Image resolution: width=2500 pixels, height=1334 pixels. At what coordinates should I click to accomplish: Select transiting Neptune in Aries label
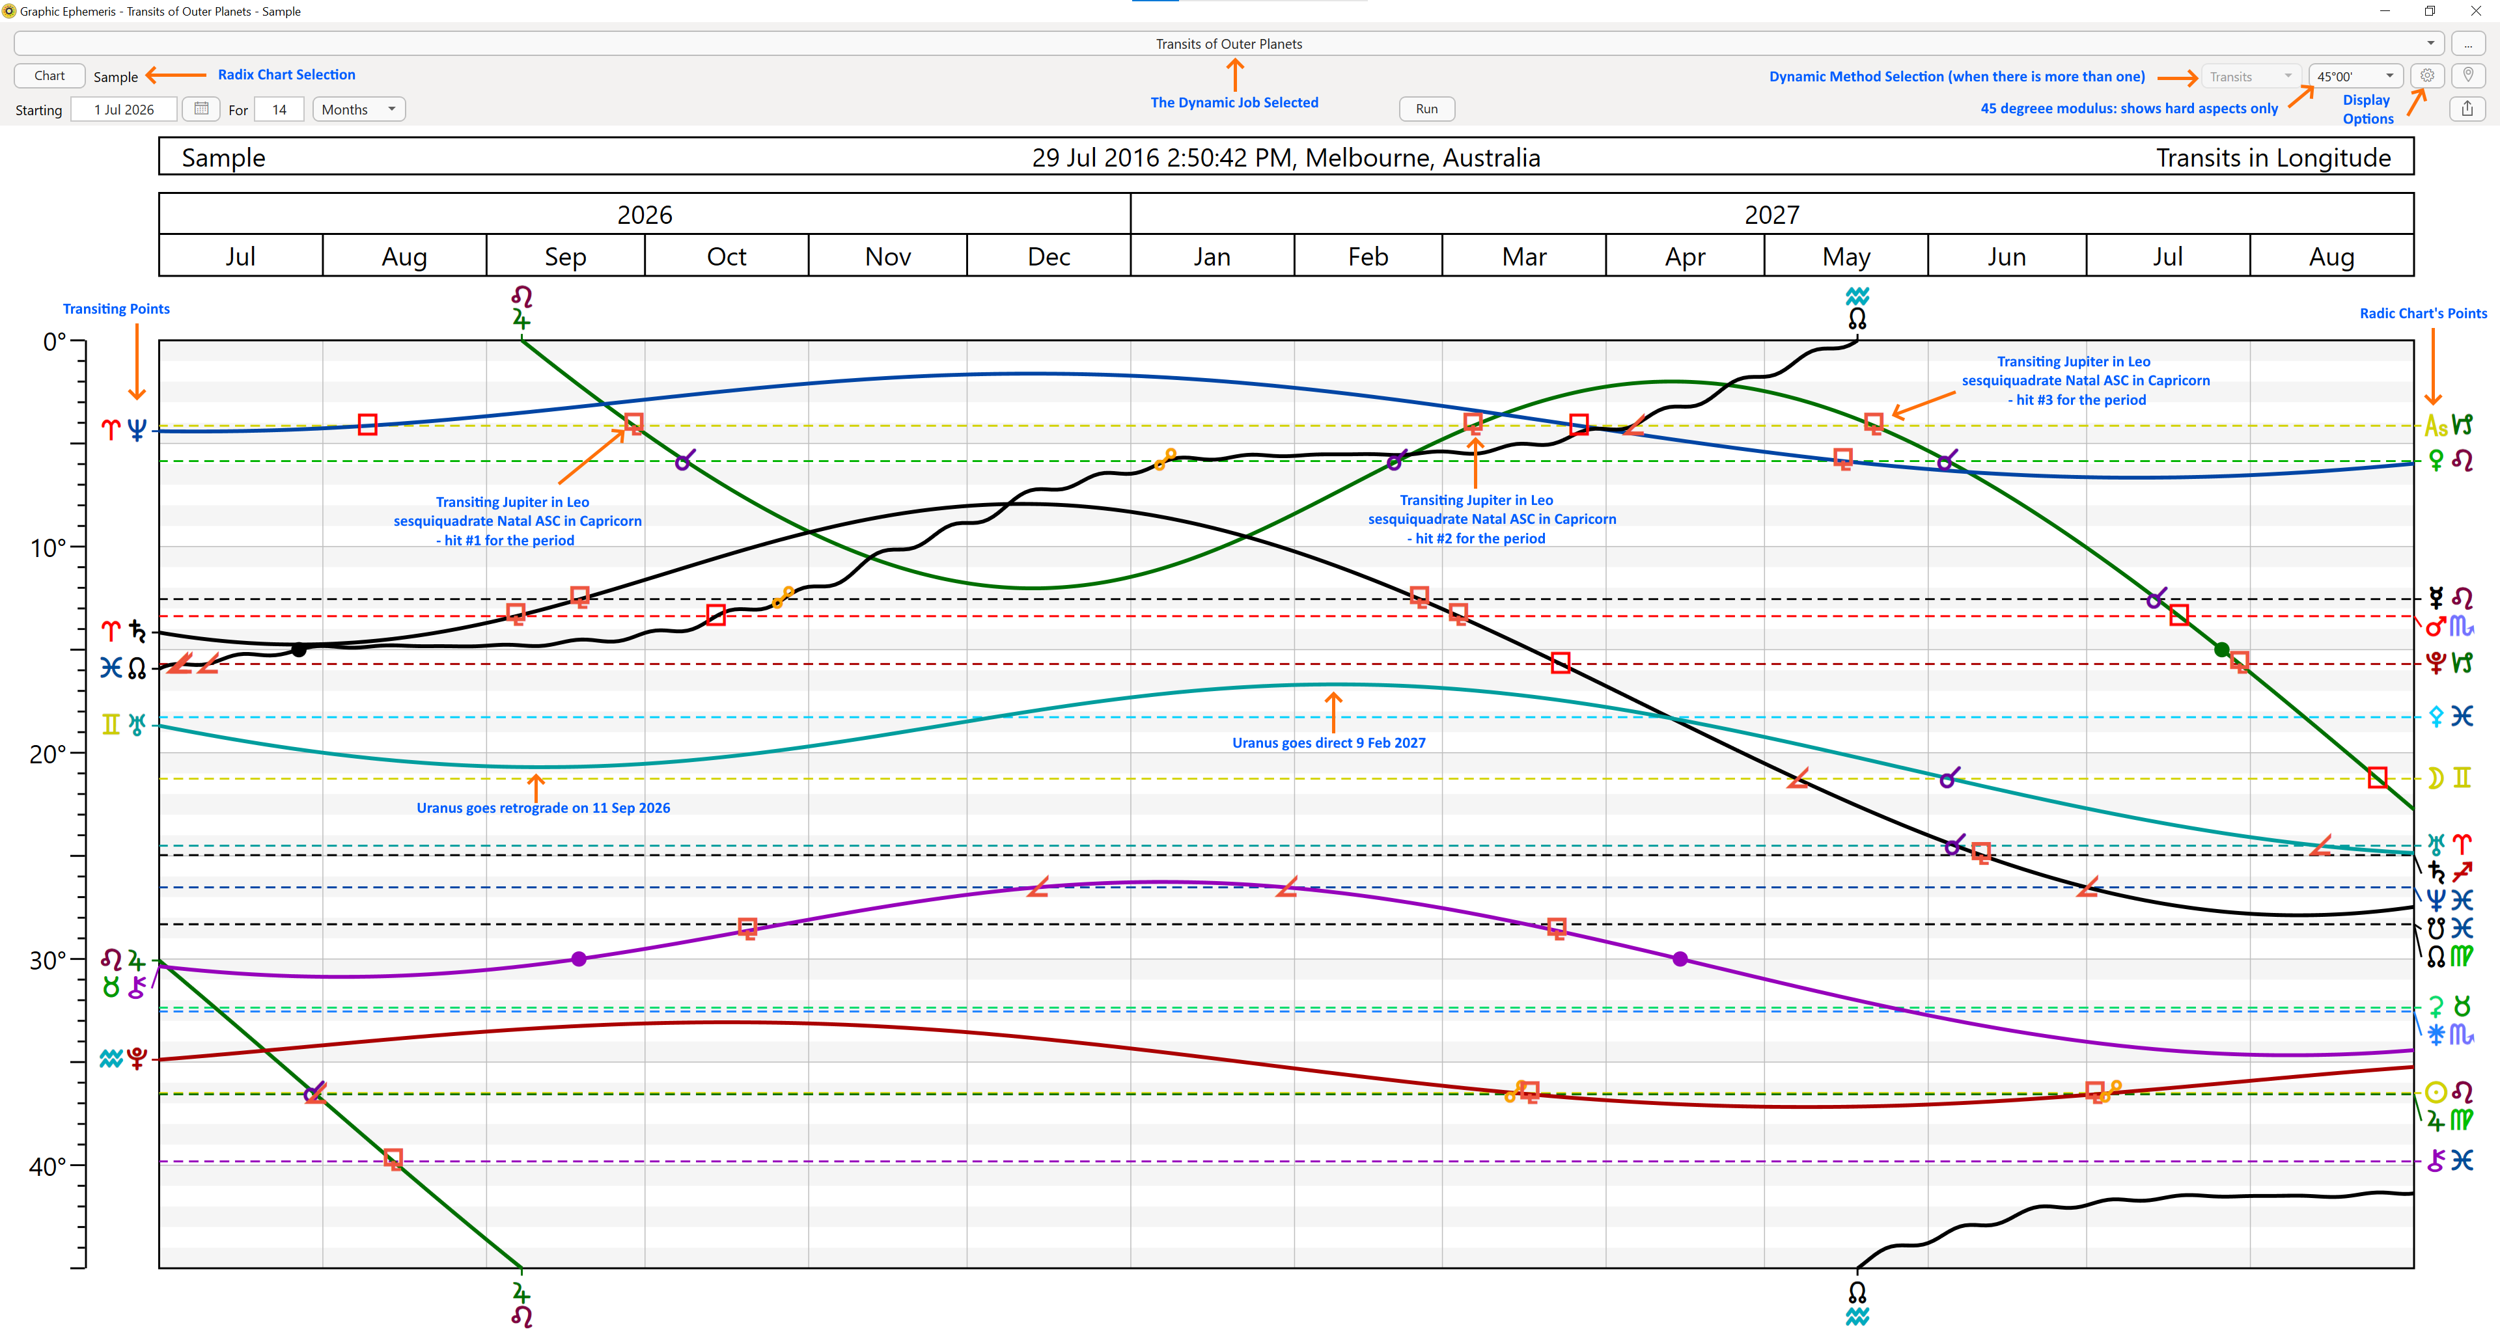pos(124,429)
